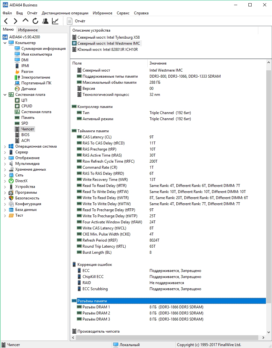Switch to the Избранное tab
The width and height of the screenshot is (272, 348).
pos(28,30)
